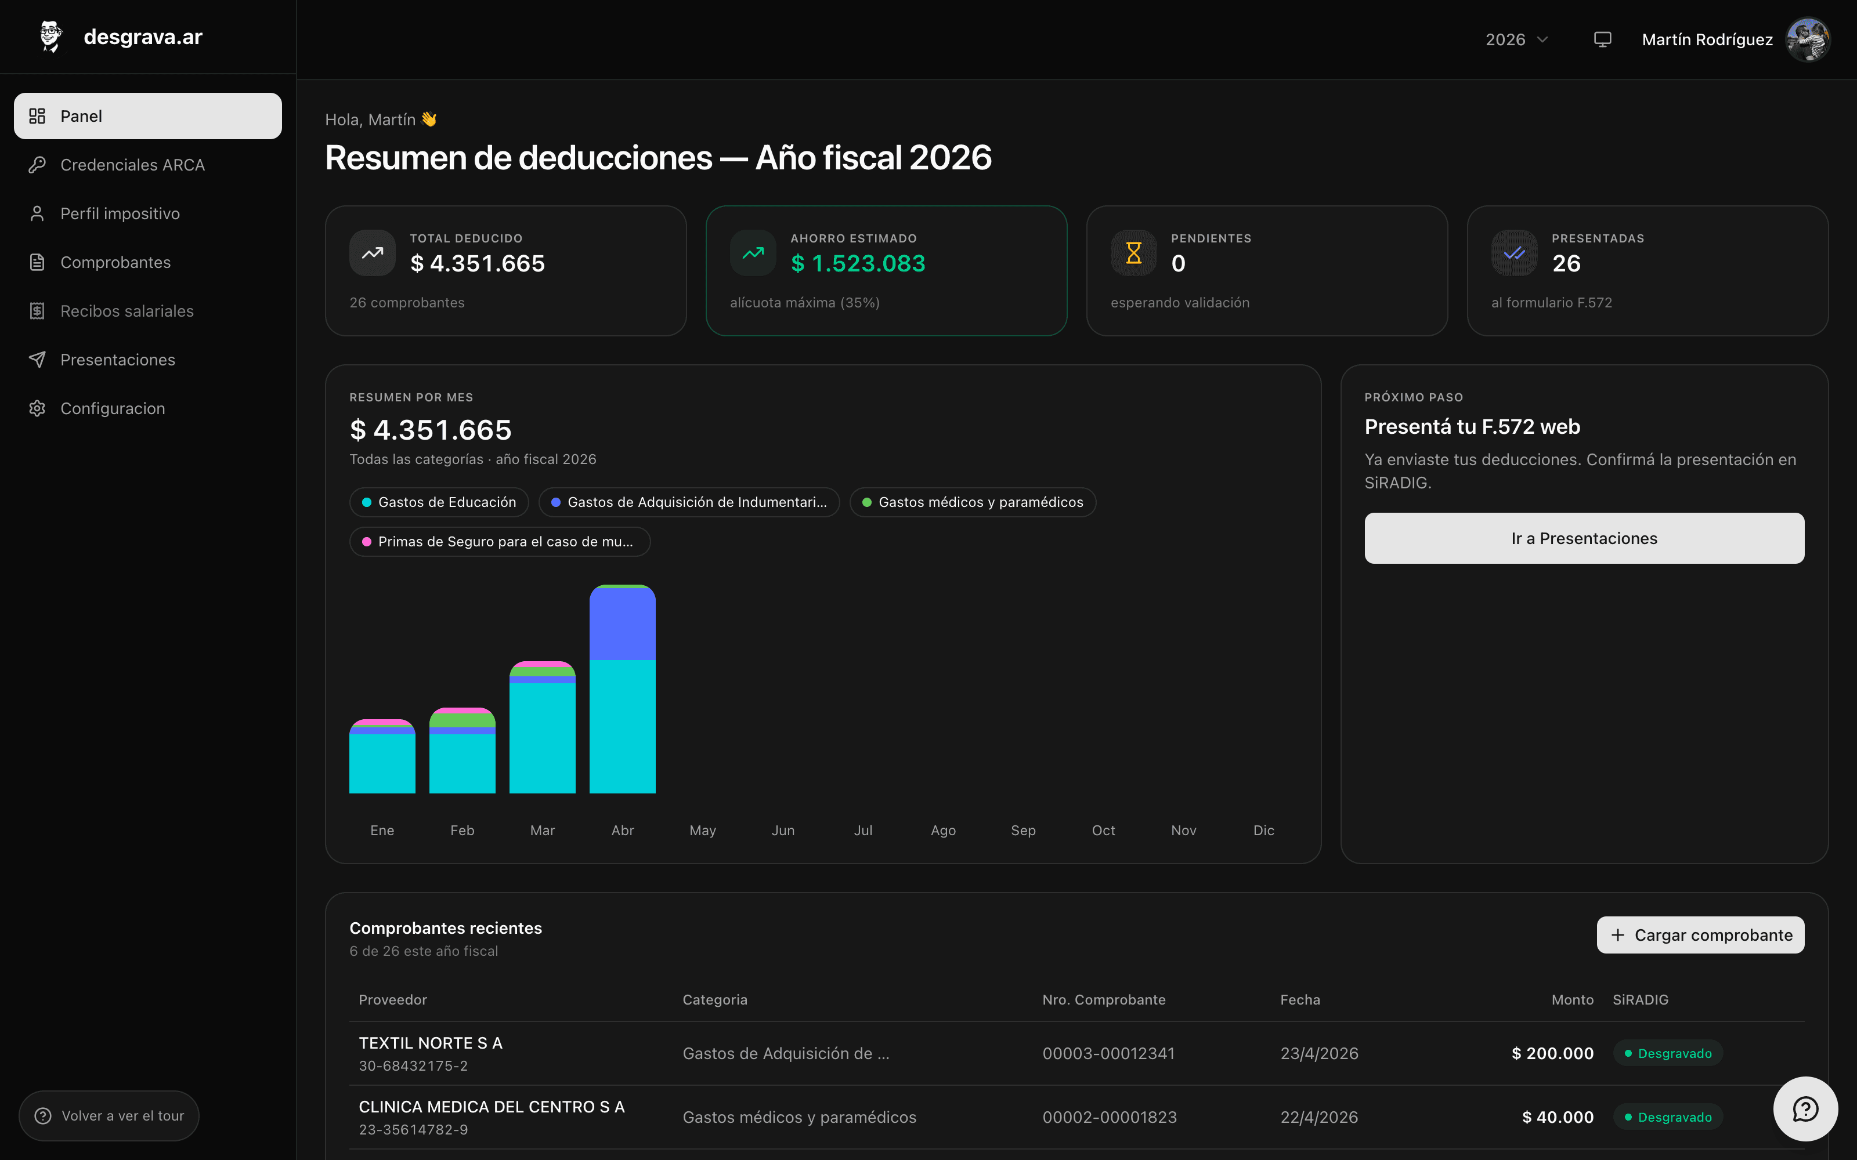Click the Abr bar in the monthly chart

tap(622, 689)
